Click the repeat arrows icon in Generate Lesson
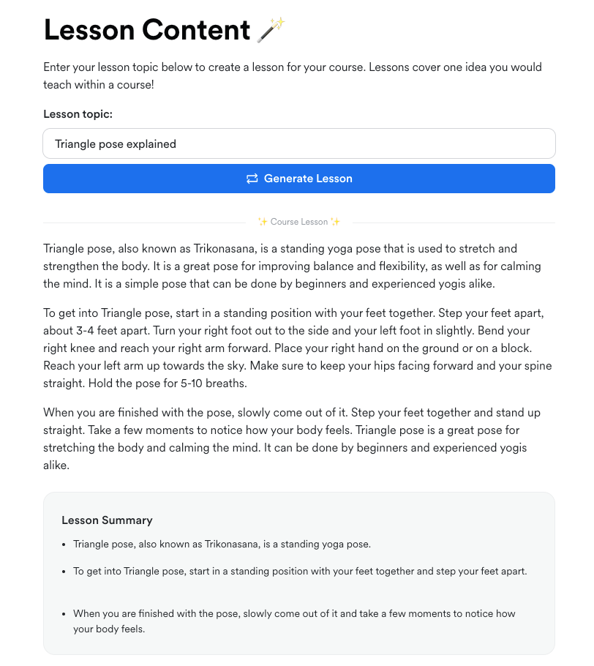The width and height of the screenshot is (594, 666). coord(252,179)
